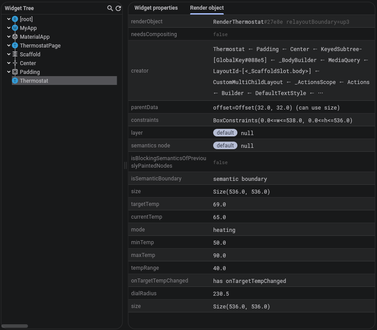This screenshot has width=377, height=330.
Task: Click the needsCompositing property name
Action: (154, 34)
